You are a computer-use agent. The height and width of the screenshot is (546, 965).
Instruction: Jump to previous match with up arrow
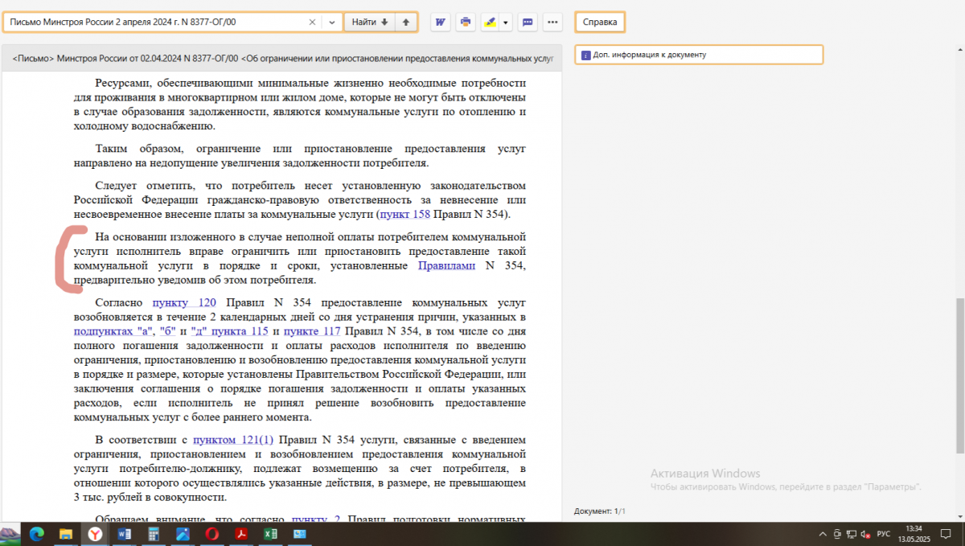[x=406, y=23]
